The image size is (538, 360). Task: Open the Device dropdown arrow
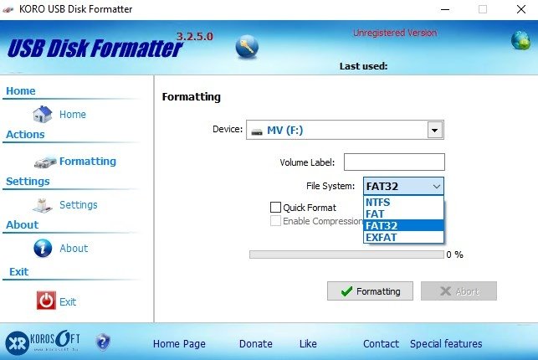coord(435,130)
